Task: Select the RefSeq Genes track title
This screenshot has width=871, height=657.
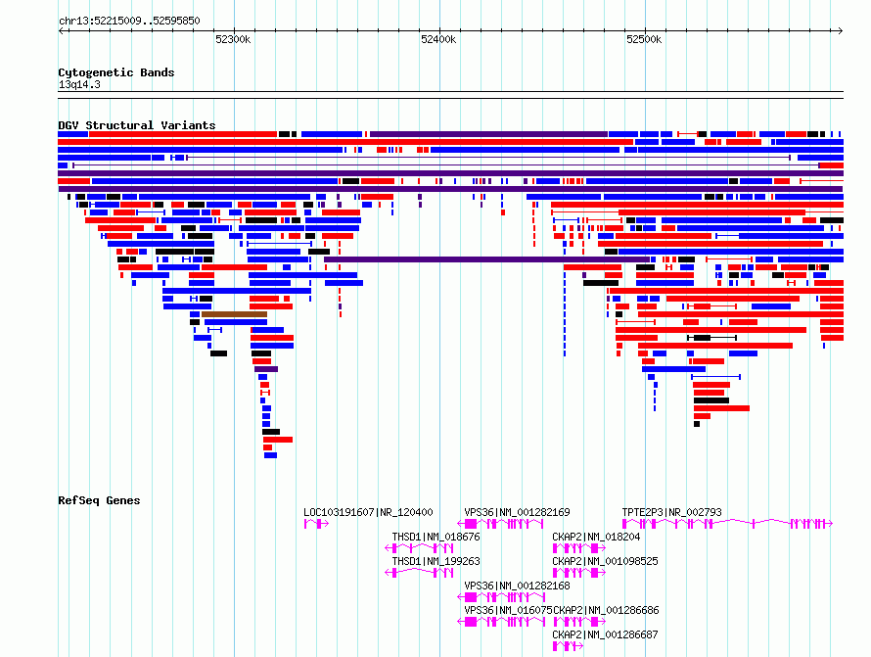Action: tap(99, 500)
